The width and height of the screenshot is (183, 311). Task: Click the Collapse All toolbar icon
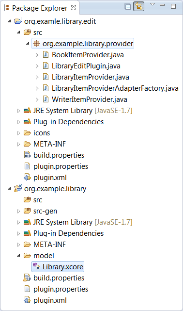[128, 7]
